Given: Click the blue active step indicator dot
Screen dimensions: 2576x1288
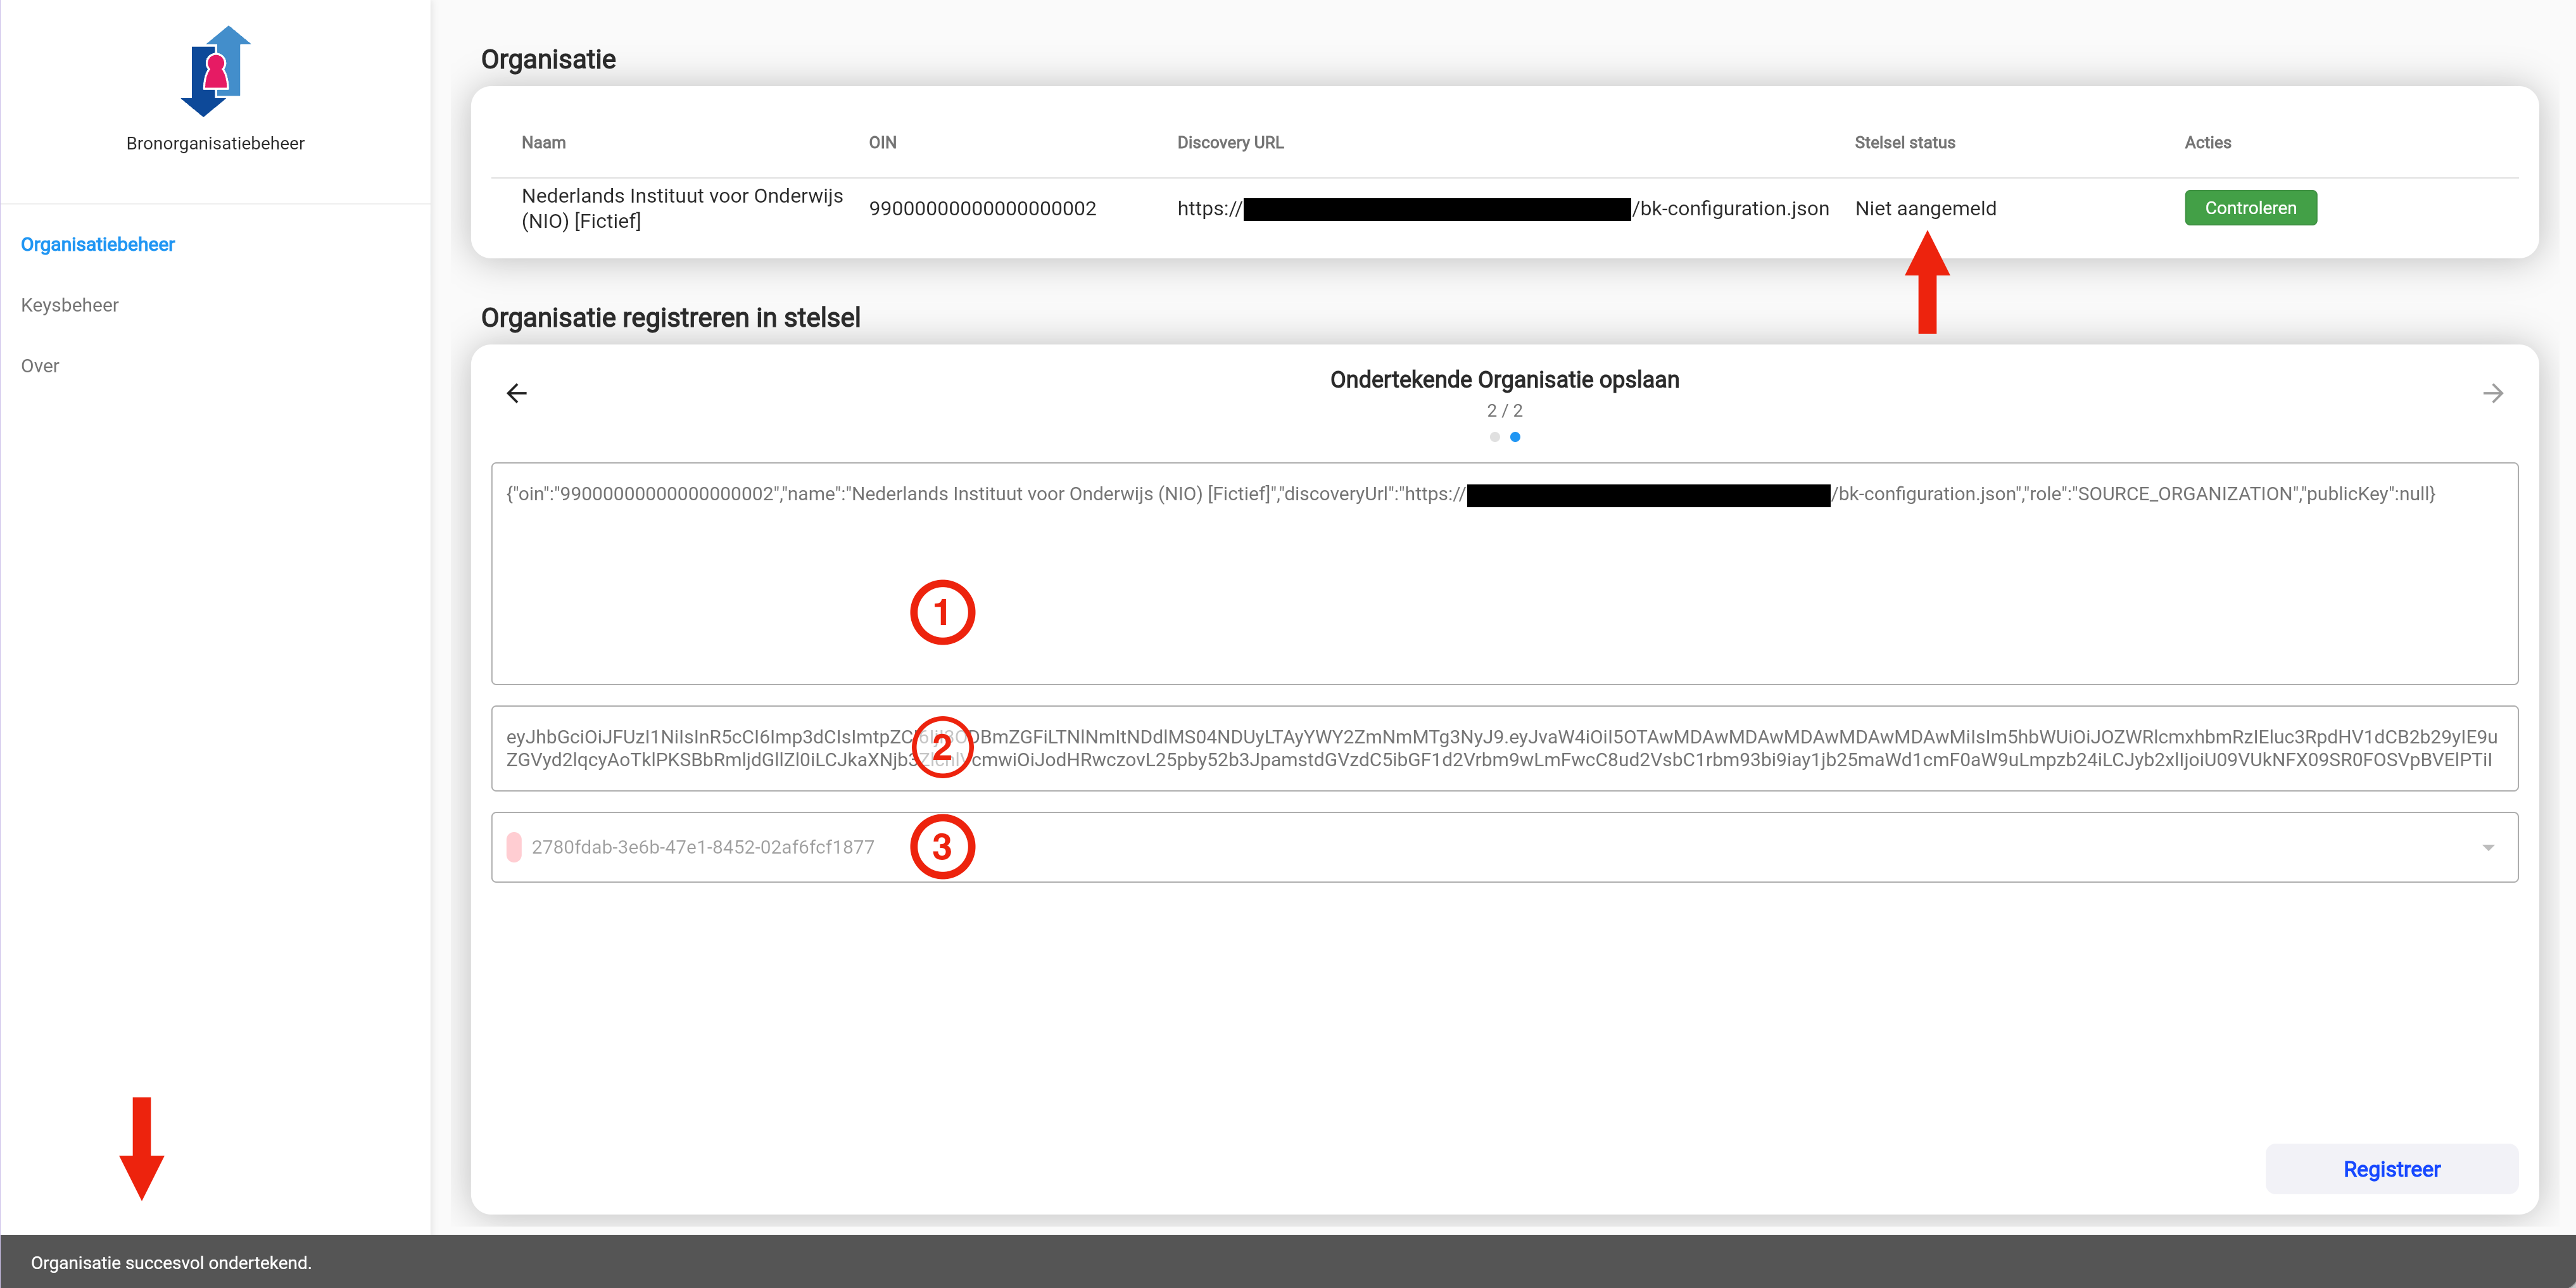Looking at the screenshot, I should point(1515,437).
